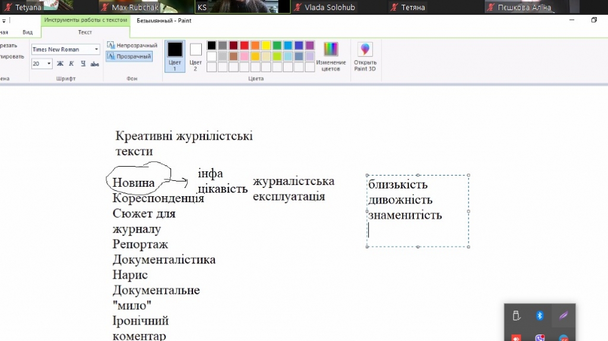Pick the light yellow cream swatch

tap(266, 56)
